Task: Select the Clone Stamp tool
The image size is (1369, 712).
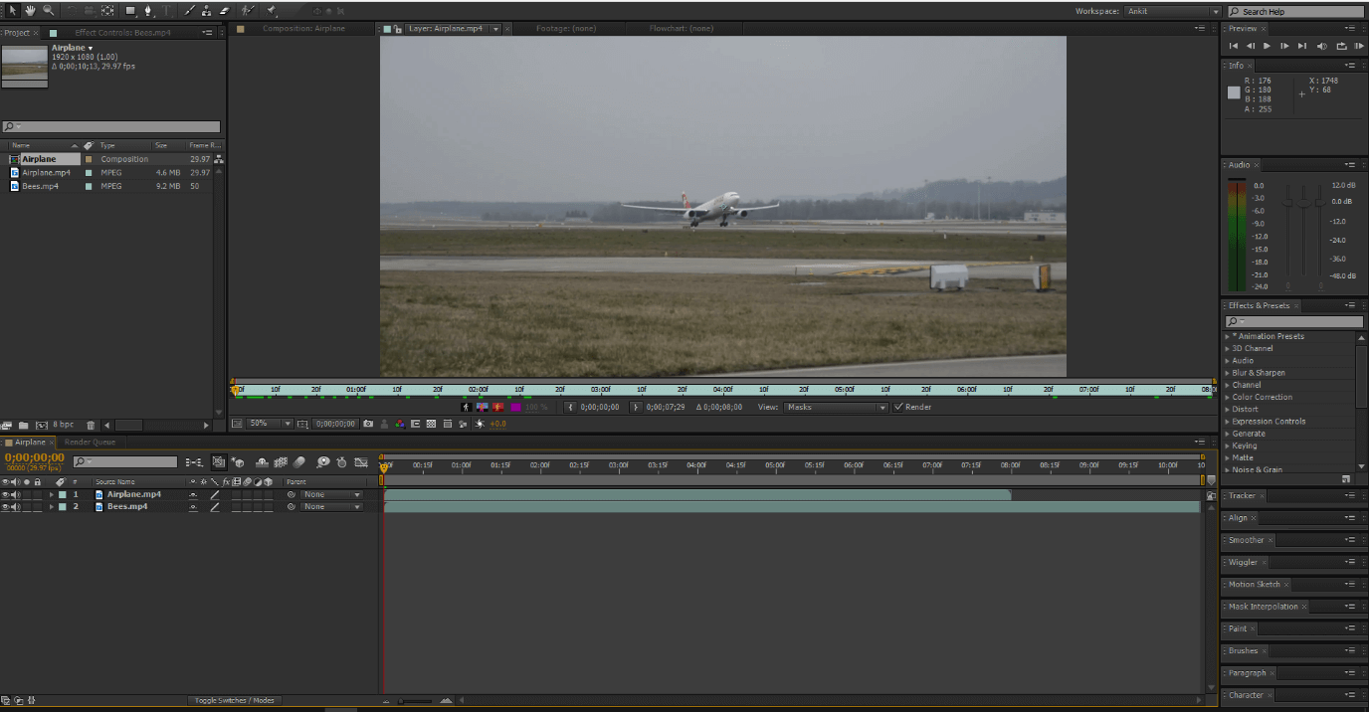Action: 206,11
